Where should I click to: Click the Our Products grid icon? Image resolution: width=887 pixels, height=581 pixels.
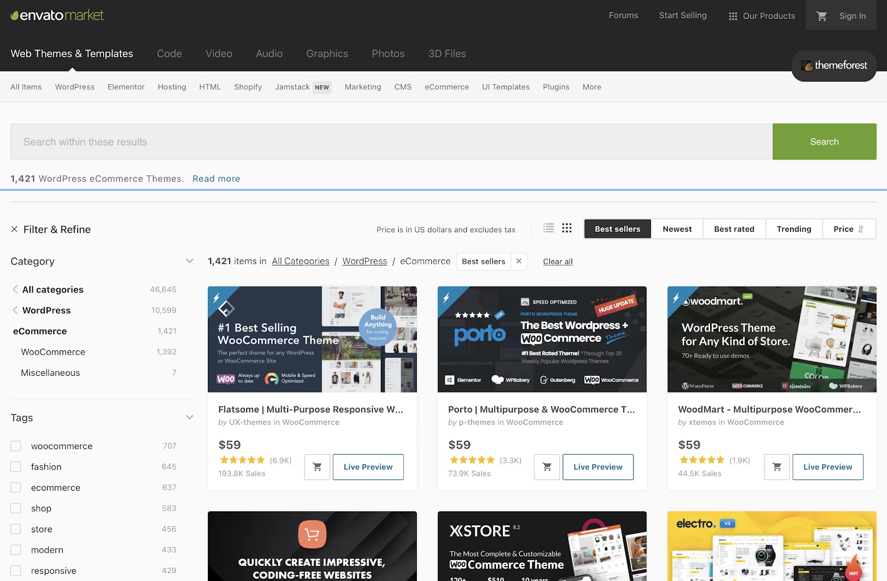(733, 16)
